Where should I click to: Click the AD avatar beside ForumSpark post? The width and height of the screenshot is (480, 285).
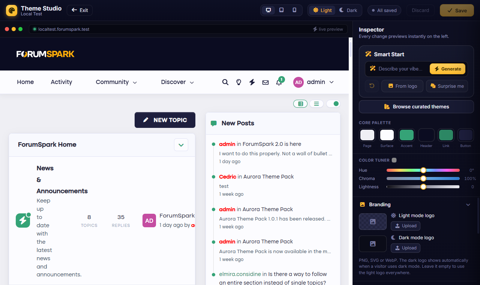(x=149, y=220)
